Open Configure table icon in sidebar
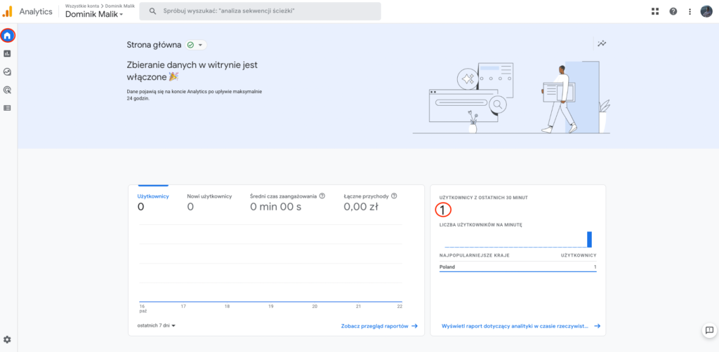 pos(8,108)
